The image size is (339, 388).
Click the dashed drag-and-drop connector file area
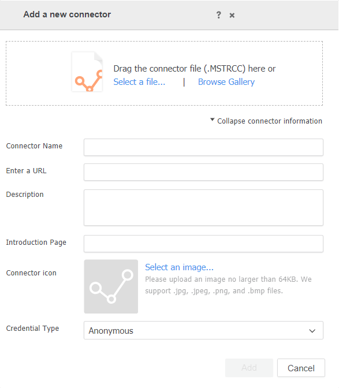click(164, 73)
